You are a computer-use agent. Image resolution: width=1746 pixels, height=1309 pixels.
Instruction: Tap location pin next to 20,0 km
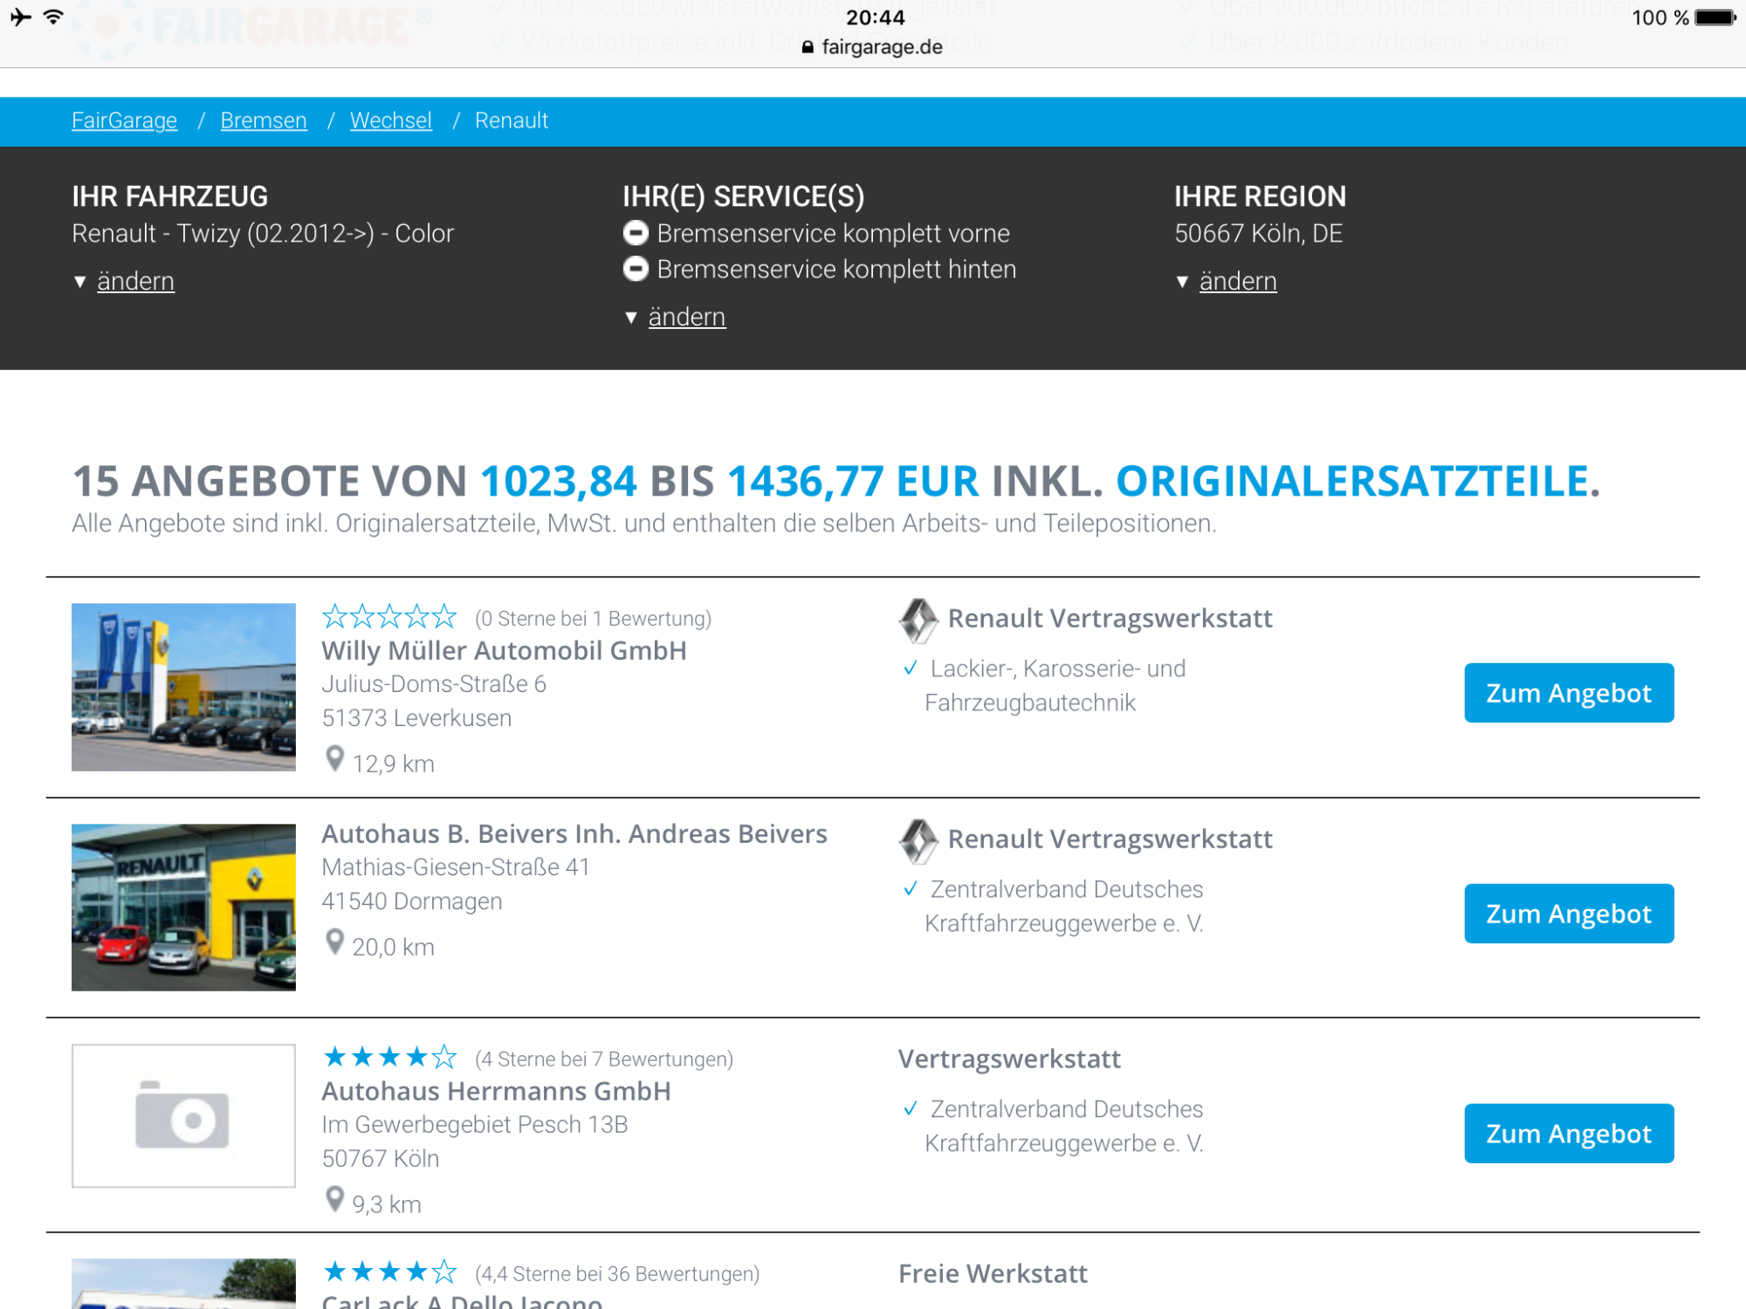click(x=334, y=942)
